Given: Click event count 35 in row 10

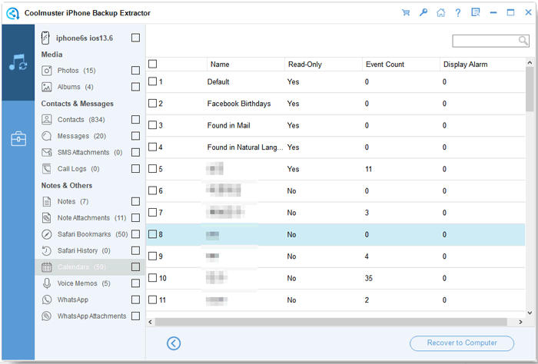Looking at the screenshot, I should tap(368, 278).
